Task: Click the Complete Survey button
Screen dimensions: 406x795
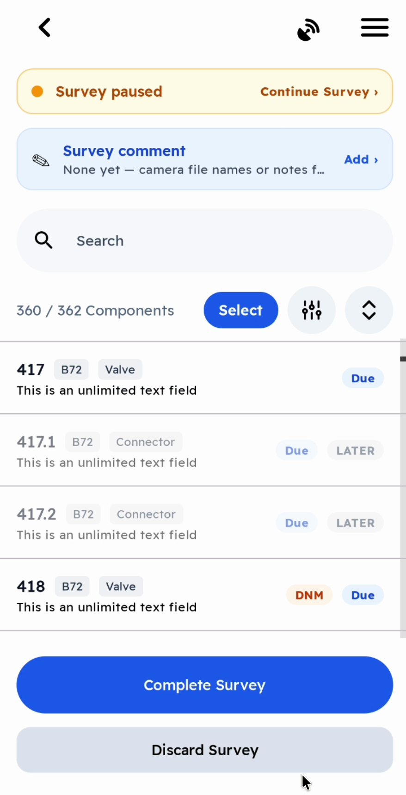Action: 205,685
